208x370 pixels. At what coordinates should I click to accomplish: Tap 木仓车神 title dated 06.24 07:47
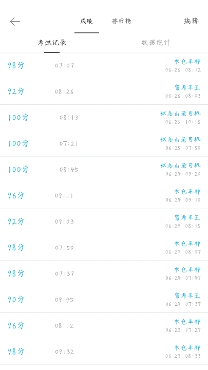point(187,269)
